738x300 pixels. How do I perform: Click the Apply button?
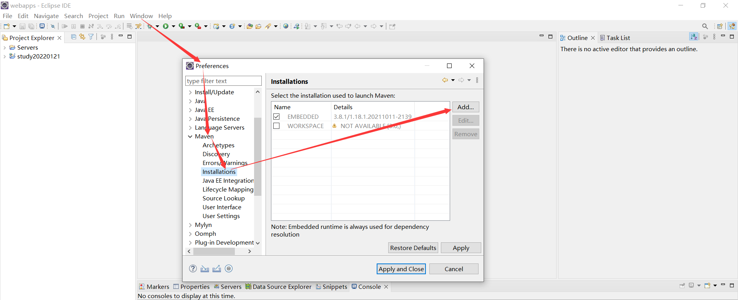click(461, 248)
